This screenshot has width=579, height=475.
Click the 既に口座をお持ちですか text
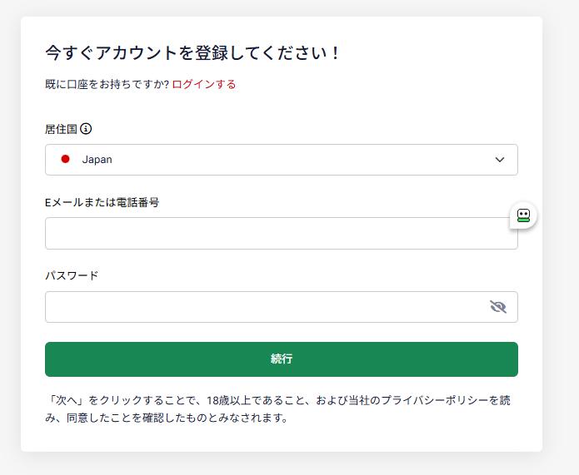point(107,84)
